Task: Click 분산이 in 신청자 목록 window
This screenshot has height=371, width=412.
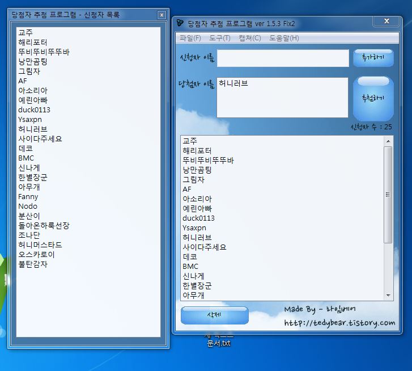Action: [29, 216]
